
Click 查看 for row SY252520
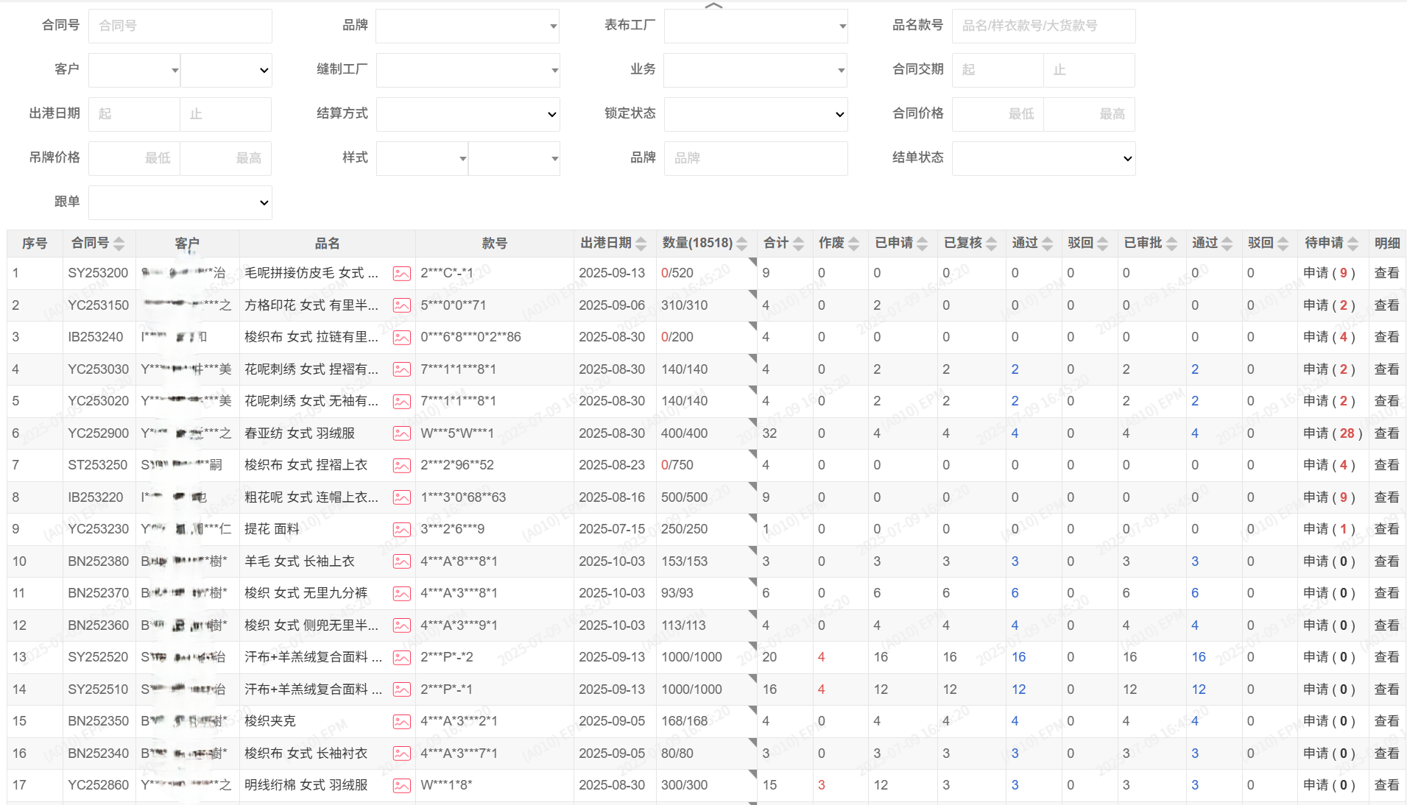[1386, 657]
